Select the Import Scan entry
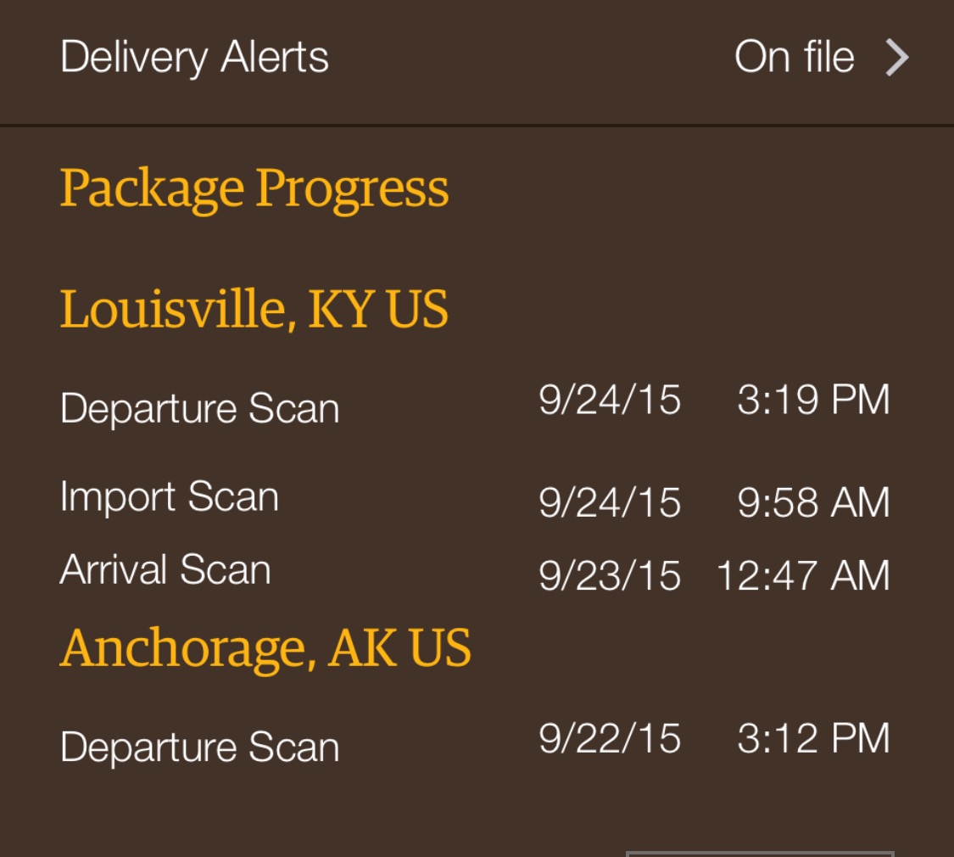Image resolution: width=954 pixels, height=857 pixels. [x=169, y=496]
